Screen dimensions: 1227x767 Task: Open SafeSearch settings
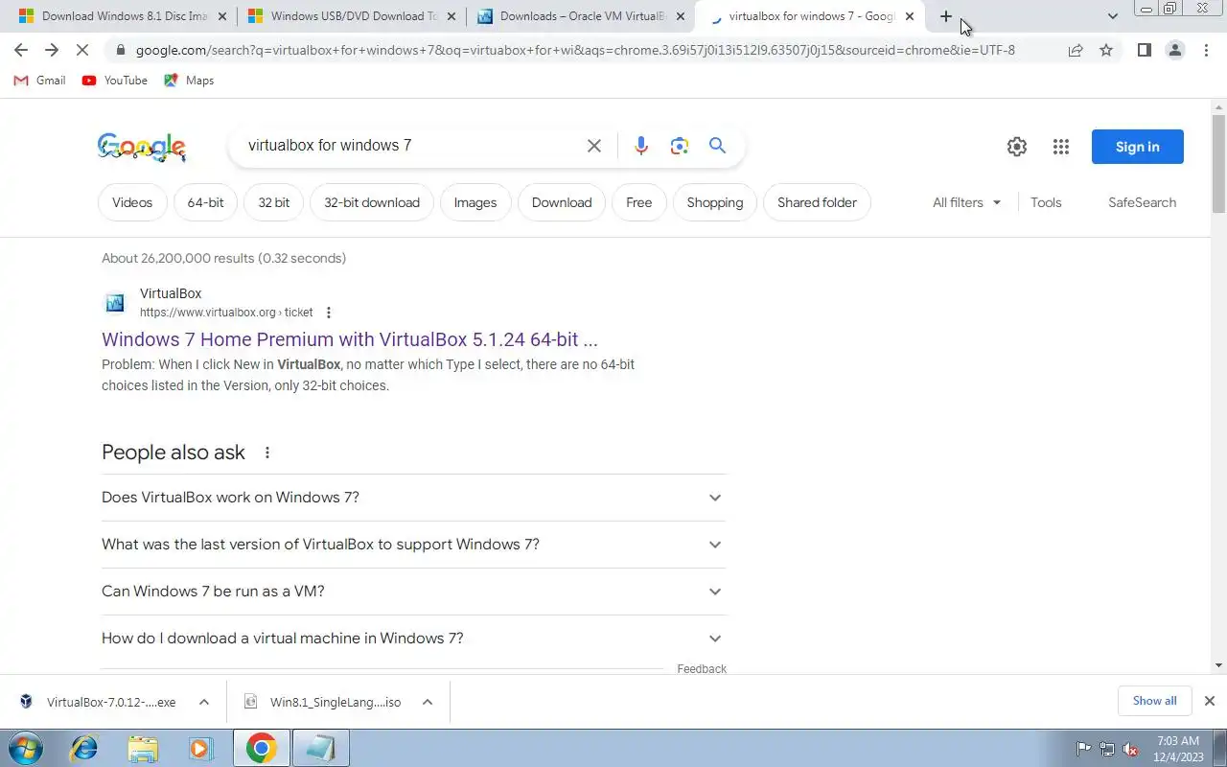(x=1142, y=202)
